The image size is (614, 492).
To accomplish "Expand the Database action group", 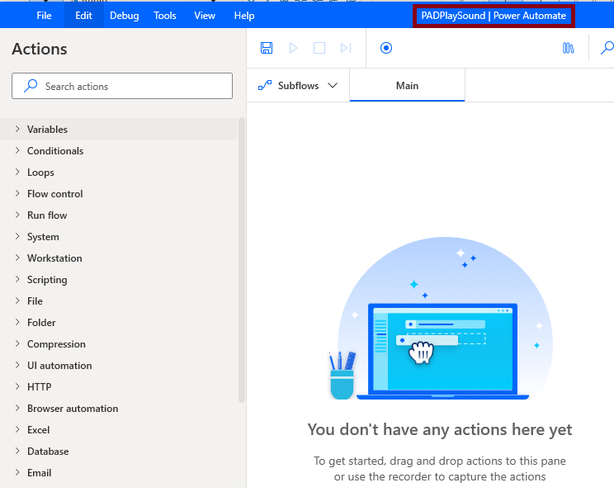I will (118, 452).
